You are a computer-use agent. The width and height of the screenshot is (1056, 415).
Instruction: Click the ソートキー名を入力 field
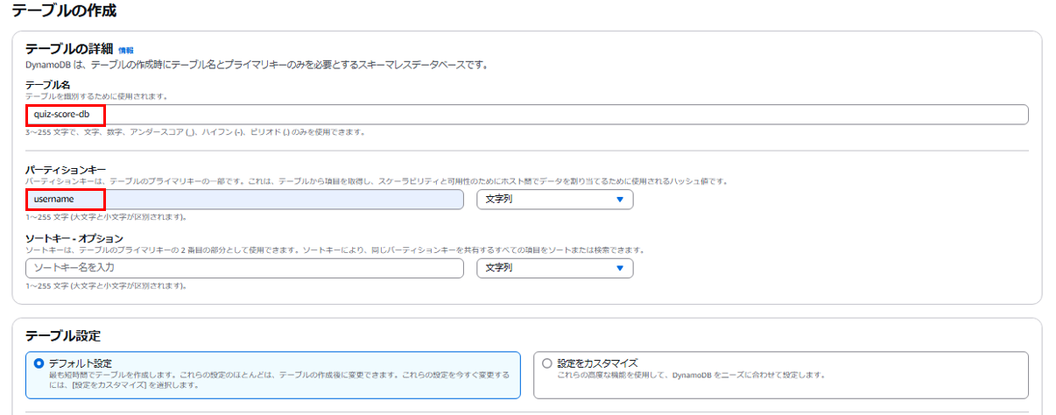tap(245, 267)
